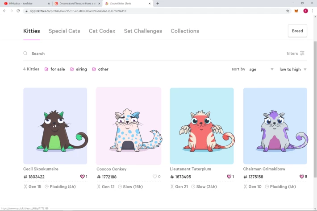
Task: Open a new browser tab
Action: click(158, 4)
